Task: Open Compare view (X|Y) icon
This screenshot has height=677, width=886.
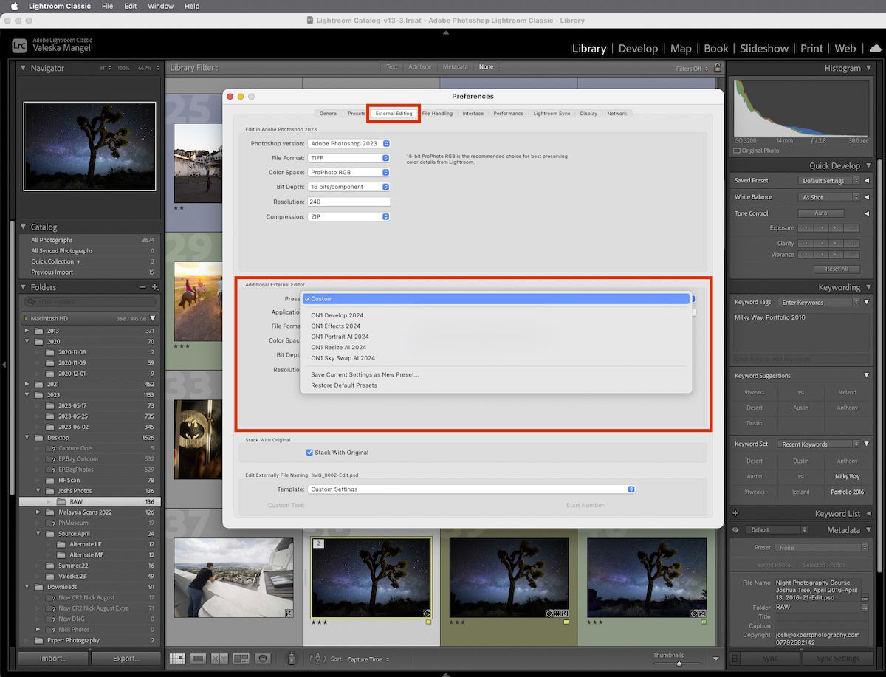Action: click(219, 658)
